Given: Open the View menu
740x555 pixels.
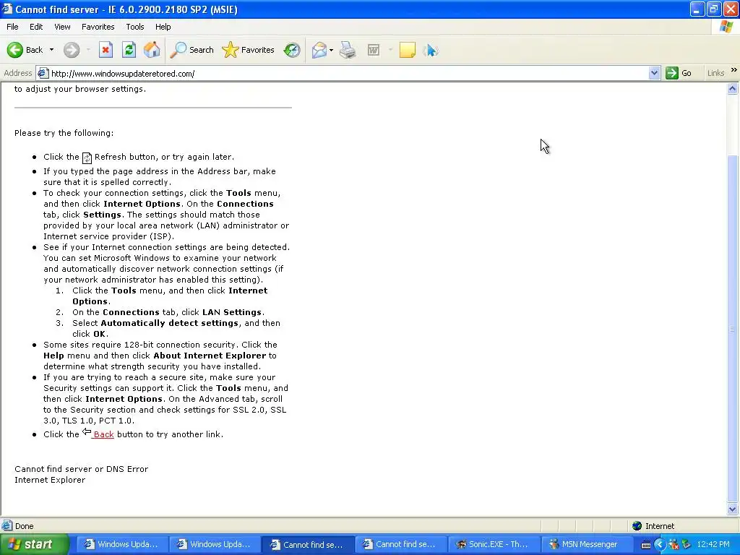Looking at the screenshot, I should point(62,27).
